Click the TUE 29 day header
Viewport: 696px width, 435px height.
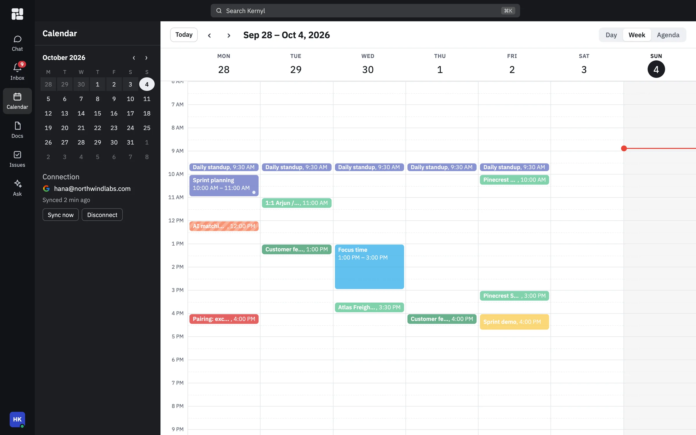[296, 64]
